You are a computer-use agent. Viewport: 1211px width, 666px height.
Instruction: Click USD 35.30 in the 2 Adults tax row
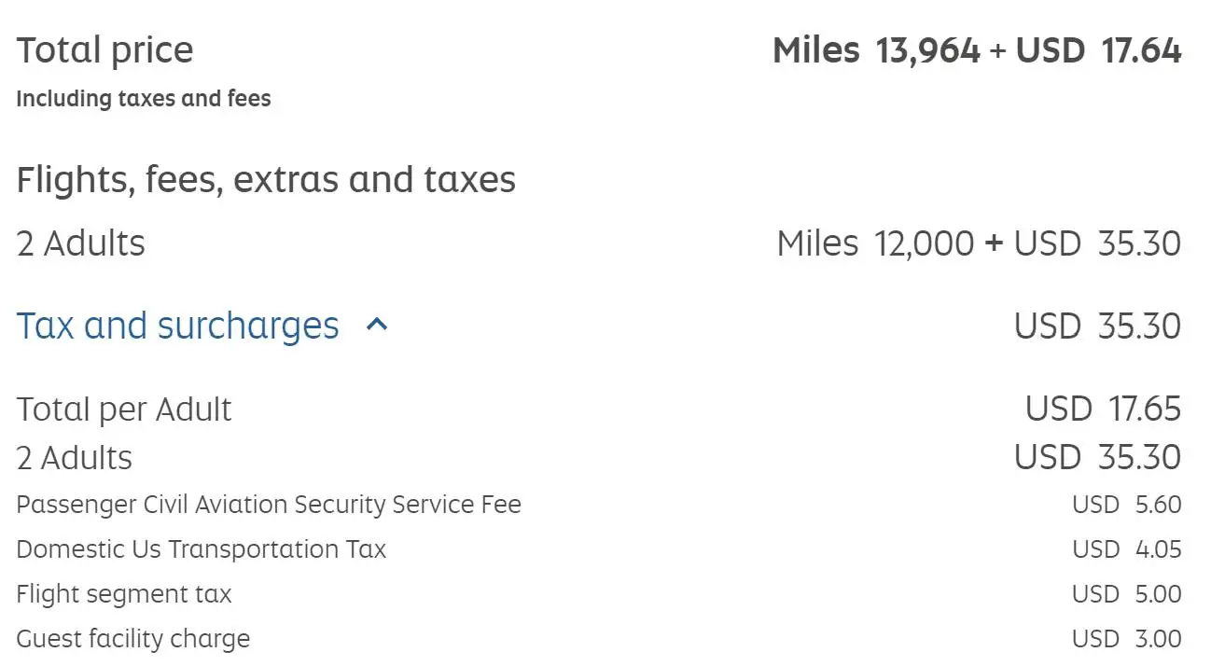(x=1097, y=457)
